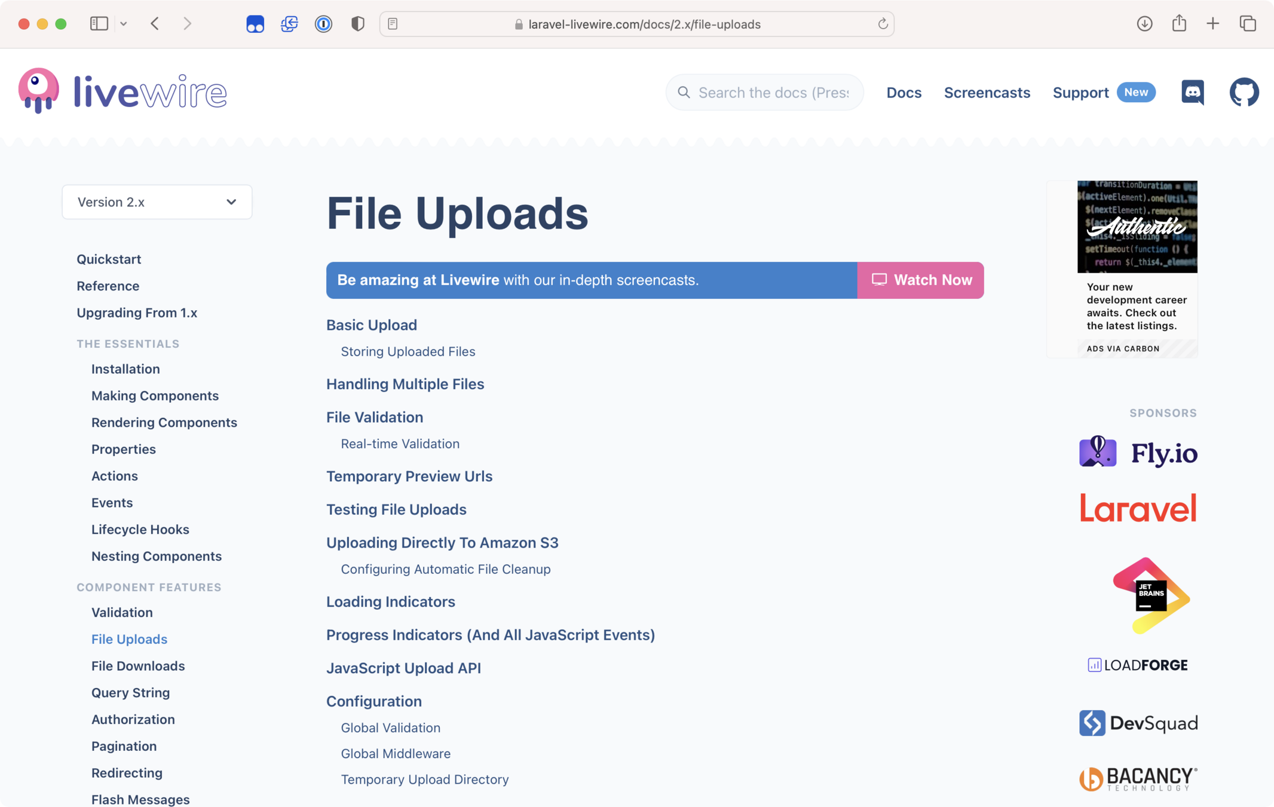Click the Watch Now button
The image size is (1274, 807).
[x=920, y=280]
